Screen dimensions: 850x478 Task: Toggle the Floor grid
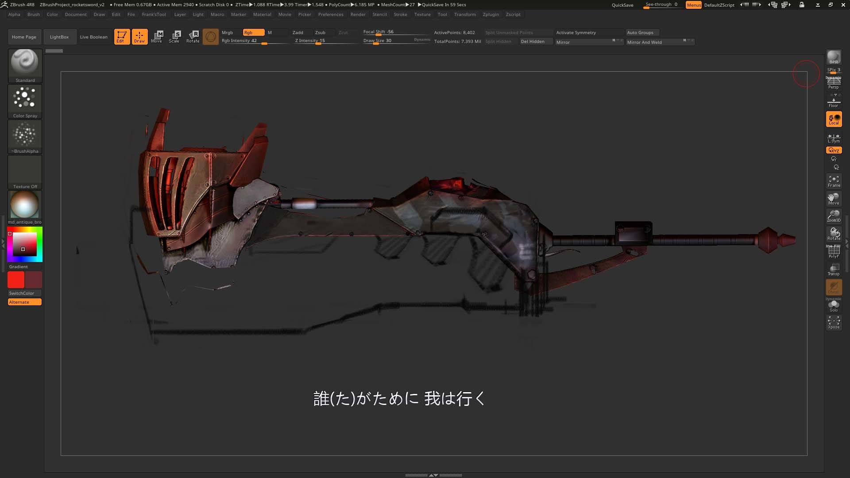pyautogui.click(x=834, y=101)
